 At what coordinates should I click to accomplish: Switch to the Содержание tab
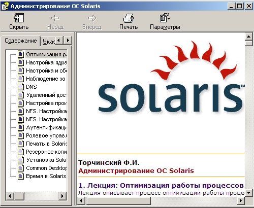21,41
